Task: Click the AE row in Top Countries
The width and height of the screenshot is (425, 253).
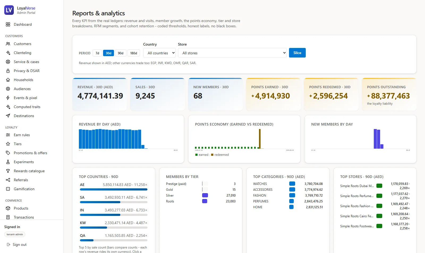Action: pyautogui.click(x=114, y=187)
